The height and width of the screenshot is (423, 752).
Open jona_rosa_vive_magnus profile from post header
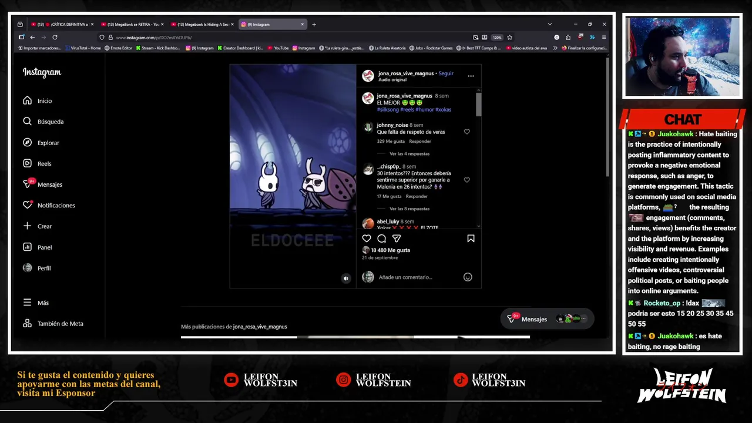click(406, 73)
